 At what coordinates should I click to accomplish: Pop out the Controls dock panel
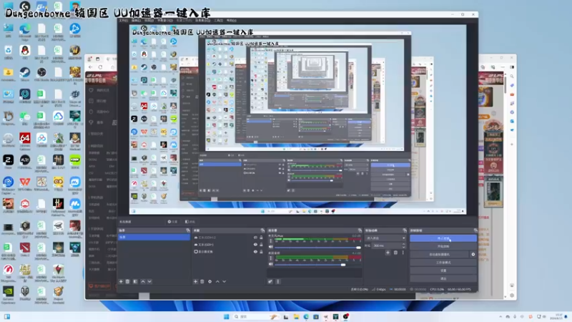coord(475,230)
